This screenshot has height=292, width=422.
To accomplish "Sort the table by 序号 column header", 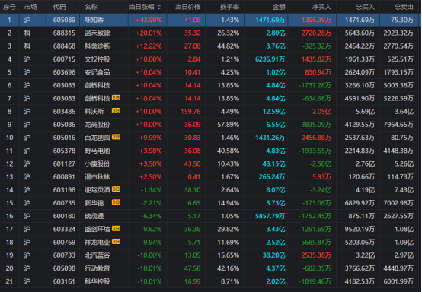I will (9, 7).
